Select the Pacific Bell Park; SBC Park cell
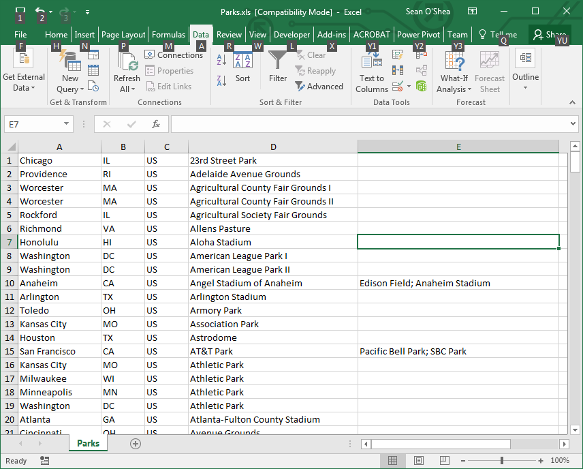The height and width of the screenshot is (469, 583). pyautogui.click(x=458, y=351)
